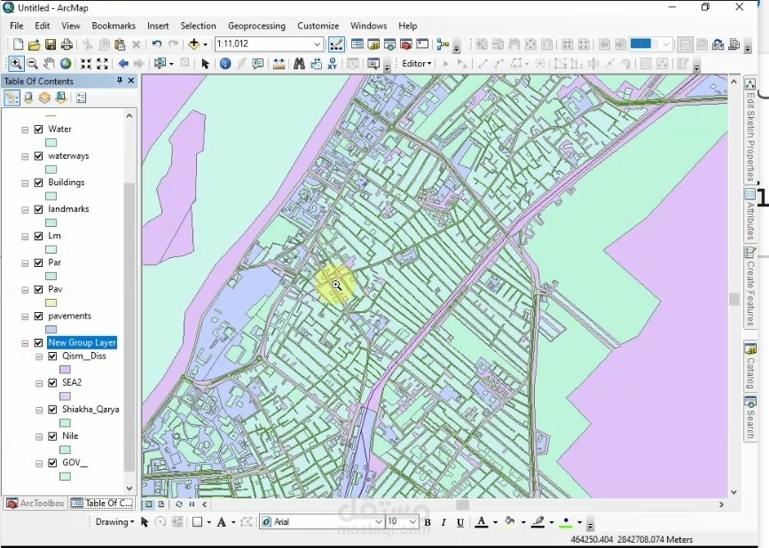Collapse the Qism__Diss layer legend
This screenshot has width=769, height=548.
(x=39, y=356)
